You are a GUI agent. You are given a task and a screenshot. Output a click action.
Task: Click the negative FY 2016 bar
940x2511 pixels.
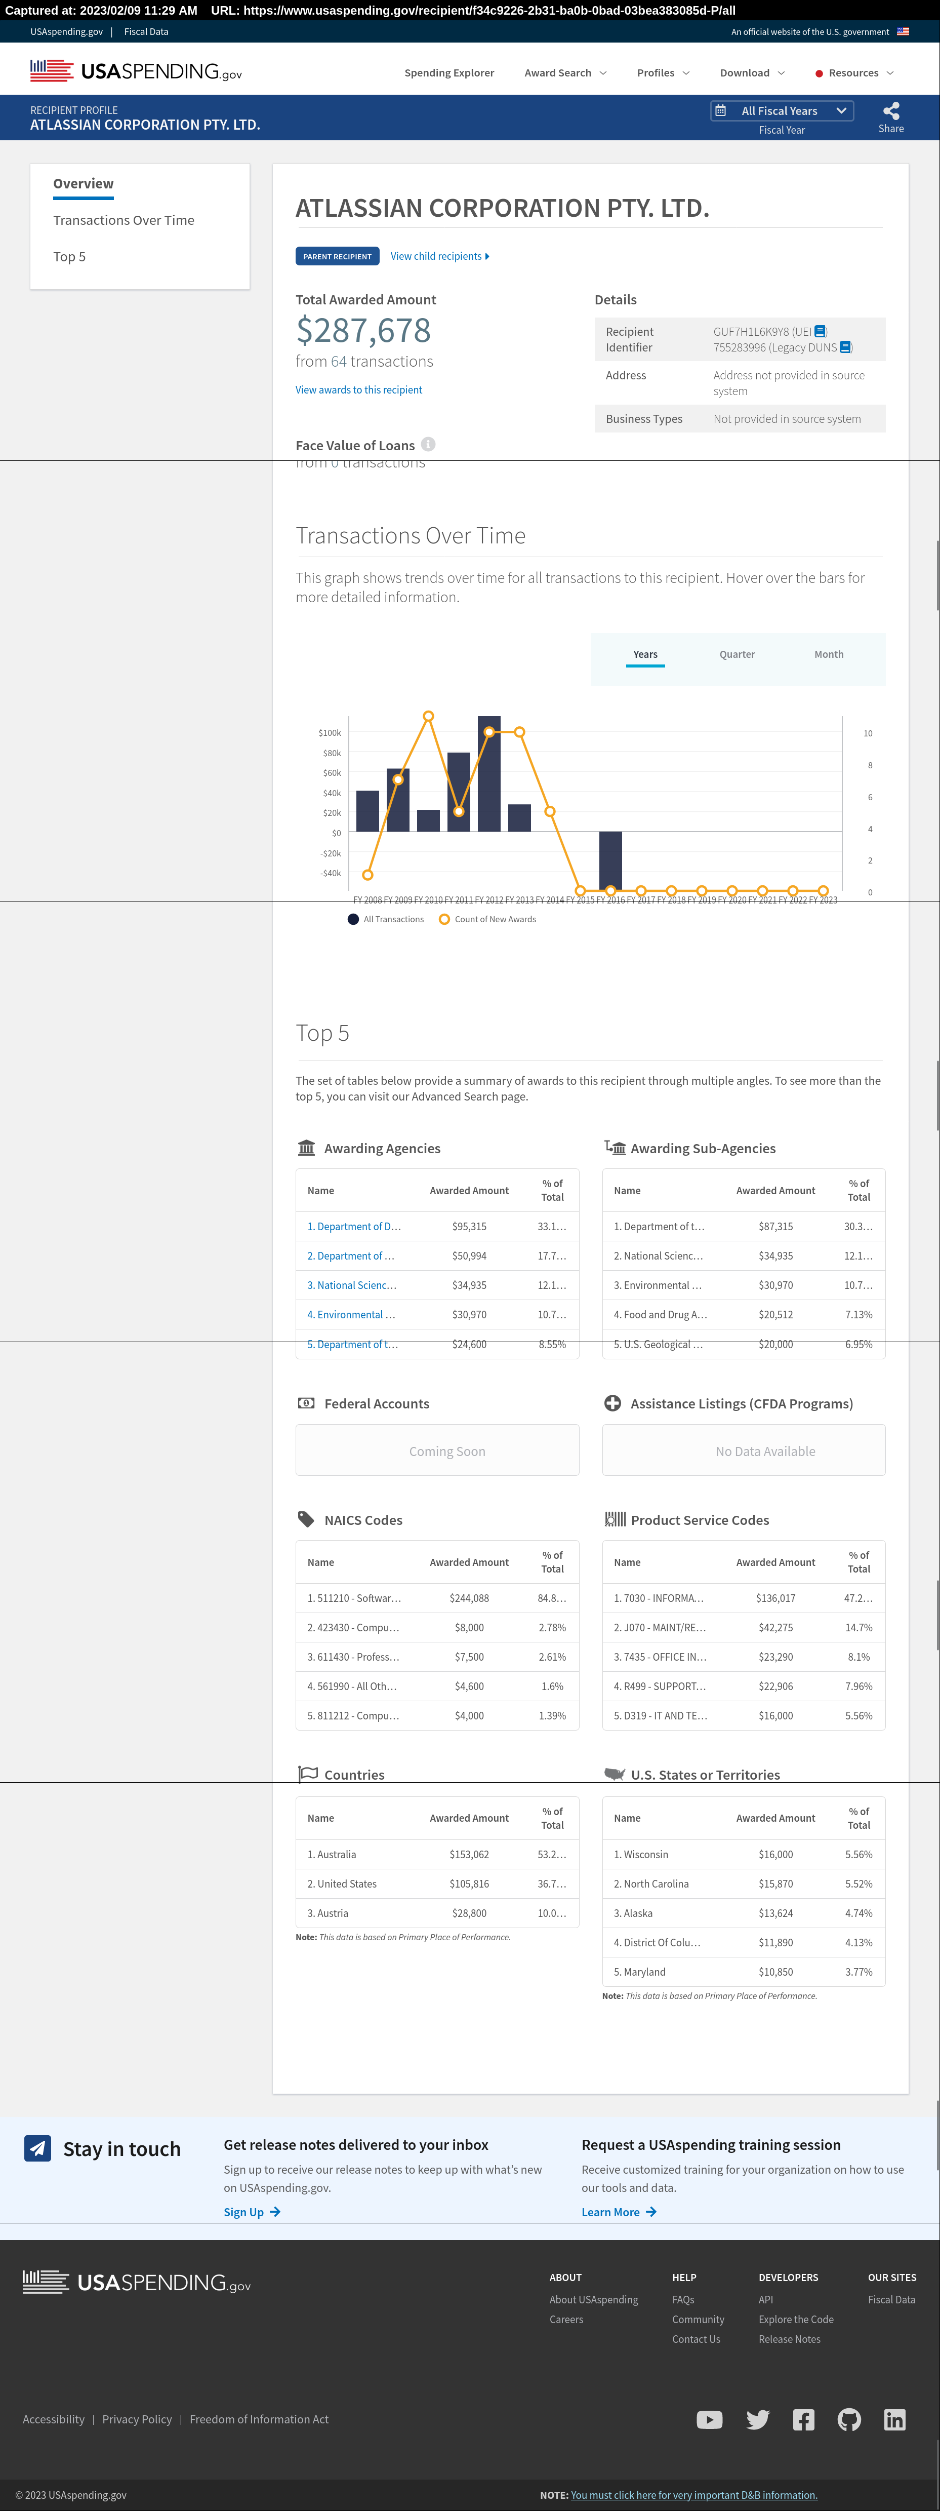(611, 860)
